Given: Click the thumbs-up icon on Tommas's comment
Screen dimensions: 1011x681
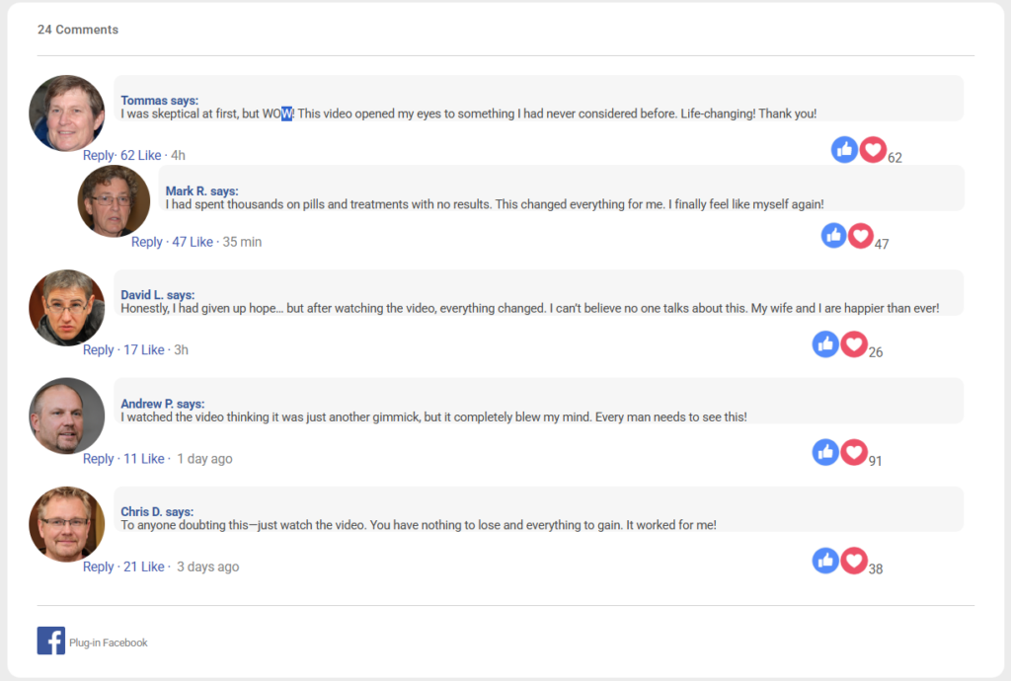Looking at the screenshot, I should coord(844,149).
